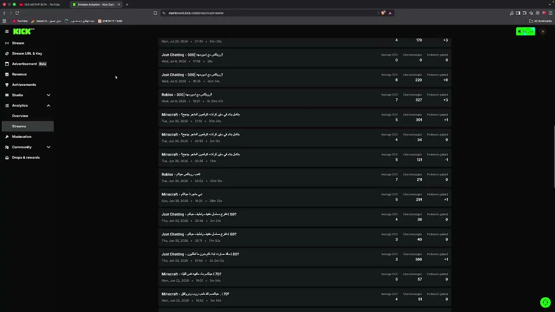Viewport: 555px width, 312px height.
Task: Open Stream URL & Key page
Action: point(27,53)
